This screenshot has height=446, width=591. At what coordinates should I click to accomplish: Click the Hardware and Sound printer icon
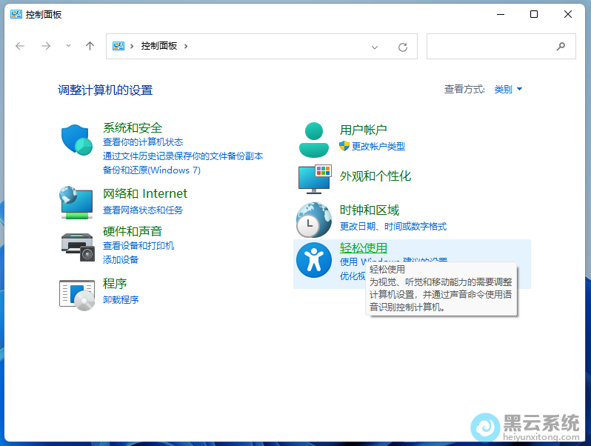point(77,247)
